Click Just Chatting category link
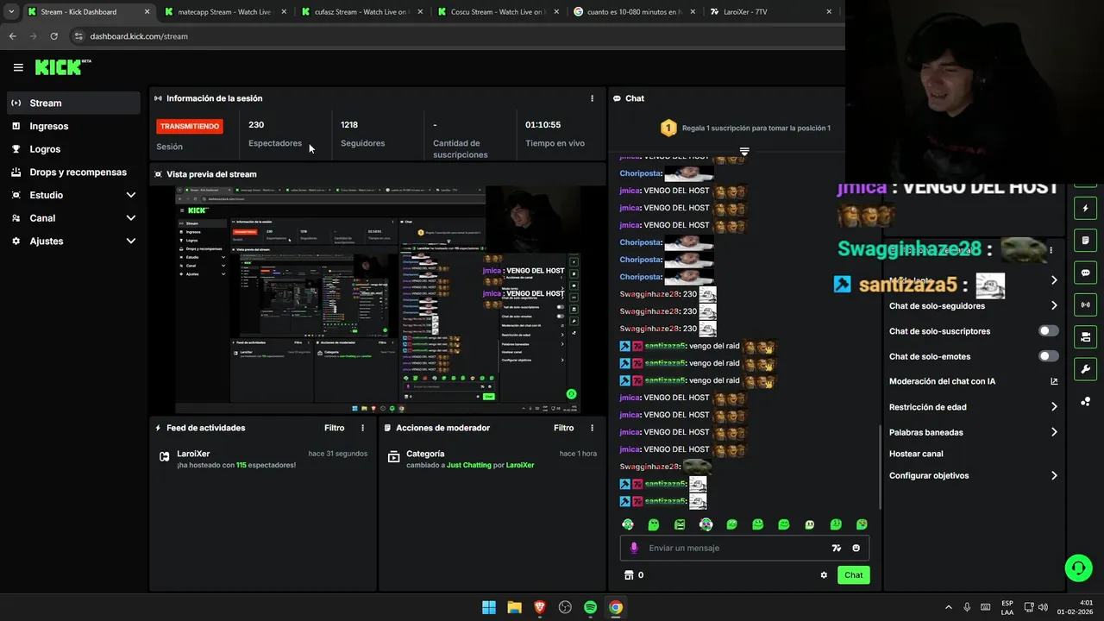1104x621 pixels. pos(468,465)
